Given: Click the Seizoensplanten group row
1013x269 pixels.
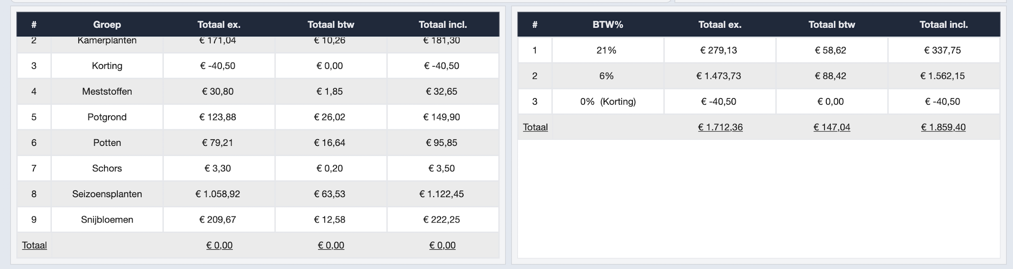Looking at the screenshot, I should [x=107, y=194].
